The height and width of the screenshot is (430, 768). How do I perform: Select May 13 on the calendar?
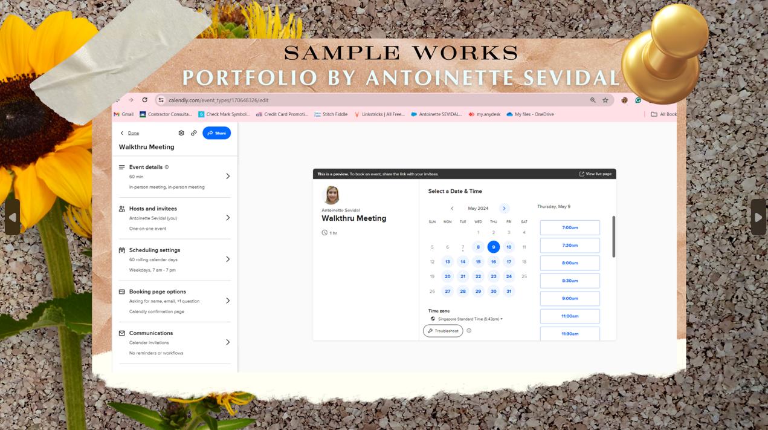(x=447, y=262)
